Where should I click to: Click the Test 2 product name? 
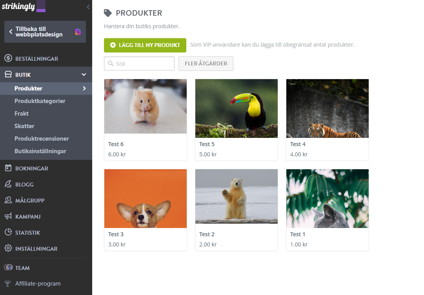click(207, 234)
